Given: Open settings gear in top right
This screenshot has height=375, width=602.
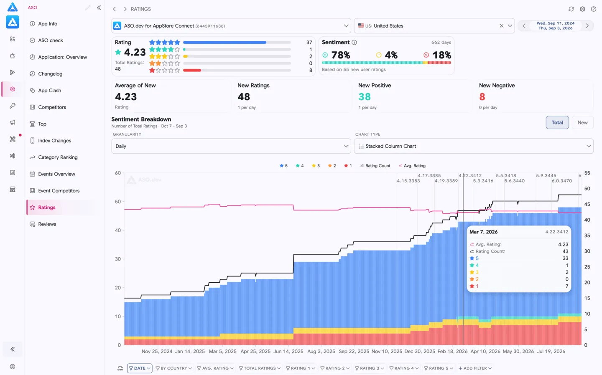Looking at the screenshot, I should click(x=582, y=9).
